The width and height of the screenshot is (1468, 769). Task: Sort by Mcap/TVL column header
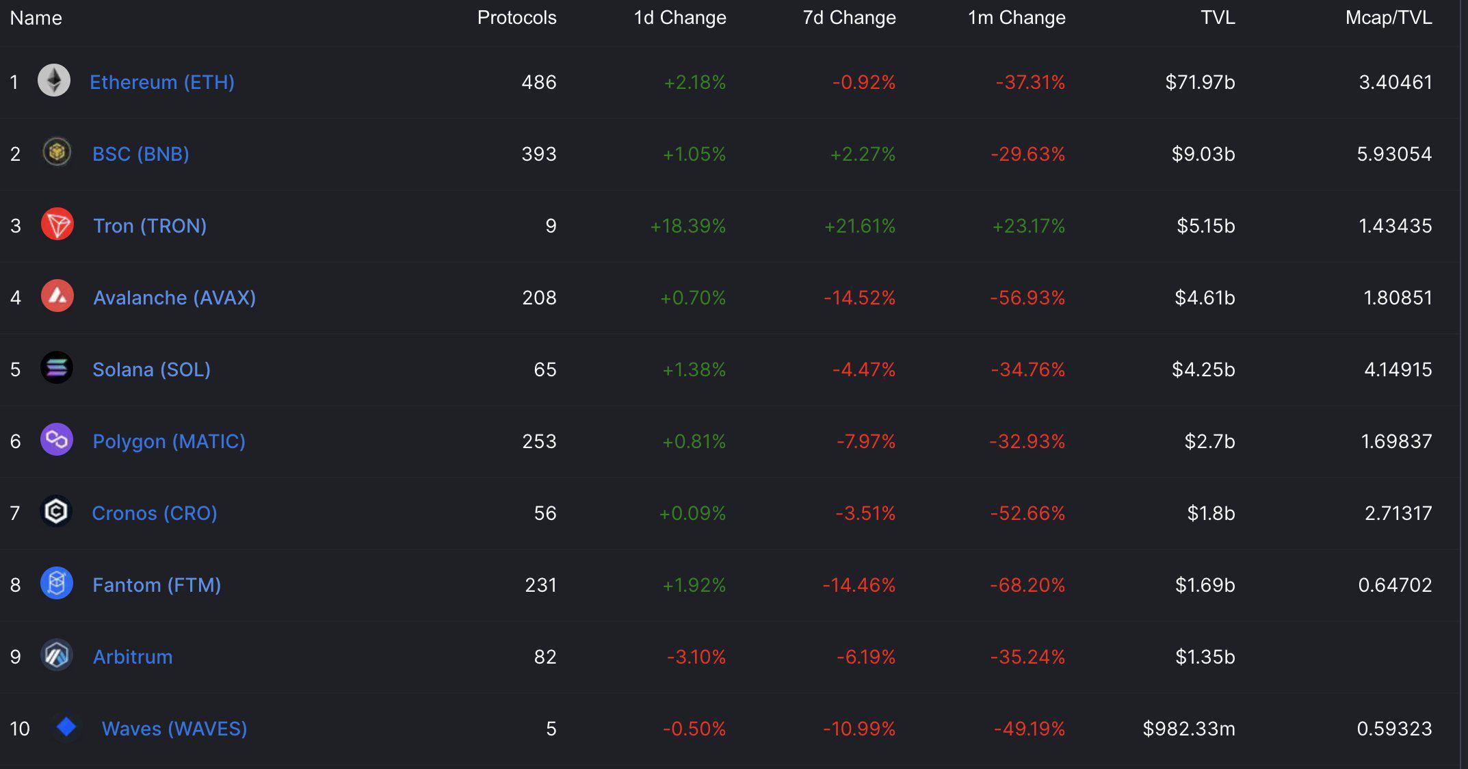coord(1388,18)
